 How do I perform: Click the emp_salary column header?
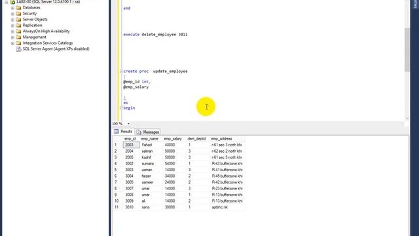click(173, 138)
